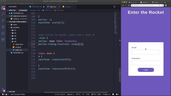Click the zoom magnifier in address bar

point(159,5)
